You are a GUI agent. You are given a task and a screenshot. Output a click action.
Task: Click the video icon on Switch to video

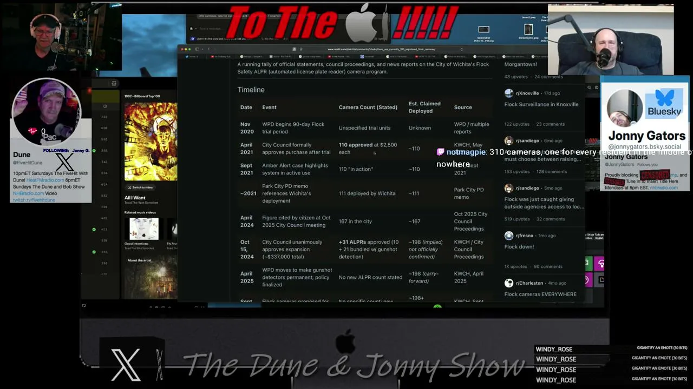coord(128,187)
